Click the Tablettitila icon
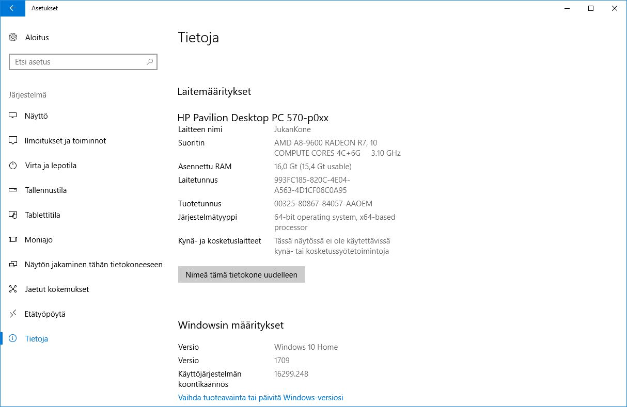The width and height of the screenshot is (627, 407). pyautogui.click(x=13, y=215)
